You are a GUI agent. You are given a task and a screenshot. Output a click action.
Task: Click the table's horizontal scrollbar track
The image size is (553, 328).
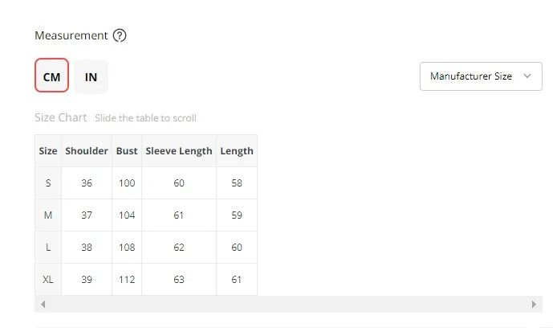pyautogui.click(x=289, y=305)
